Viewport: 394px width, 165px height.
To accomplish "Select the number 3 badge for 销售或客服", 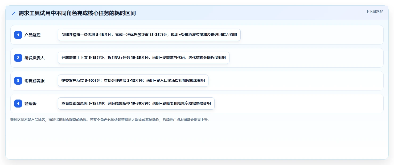I will (x=18, y=81).
